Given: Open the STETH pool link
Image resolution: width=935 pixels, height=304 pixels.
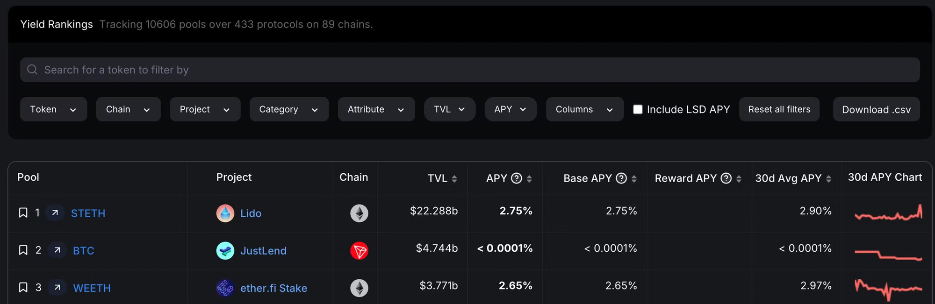Looking at the screenshot, I should pos(88,213).
